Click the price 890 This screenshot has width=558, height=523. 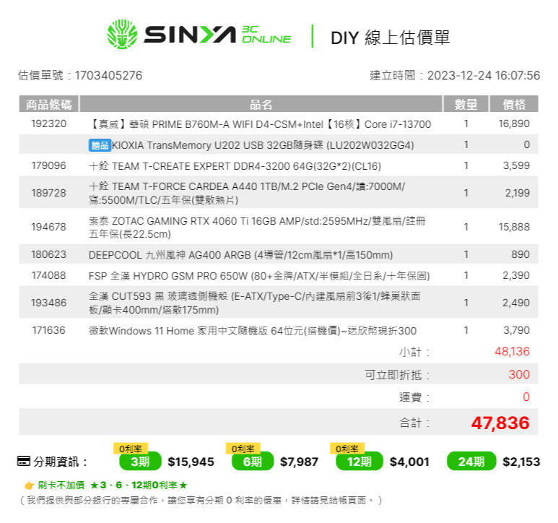(520, 254)
